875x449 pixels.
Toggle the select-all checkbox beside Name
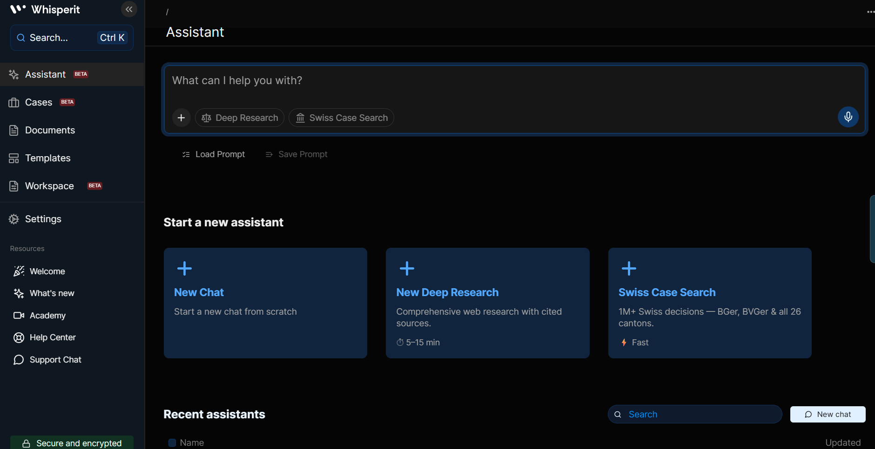coord(172,442)
